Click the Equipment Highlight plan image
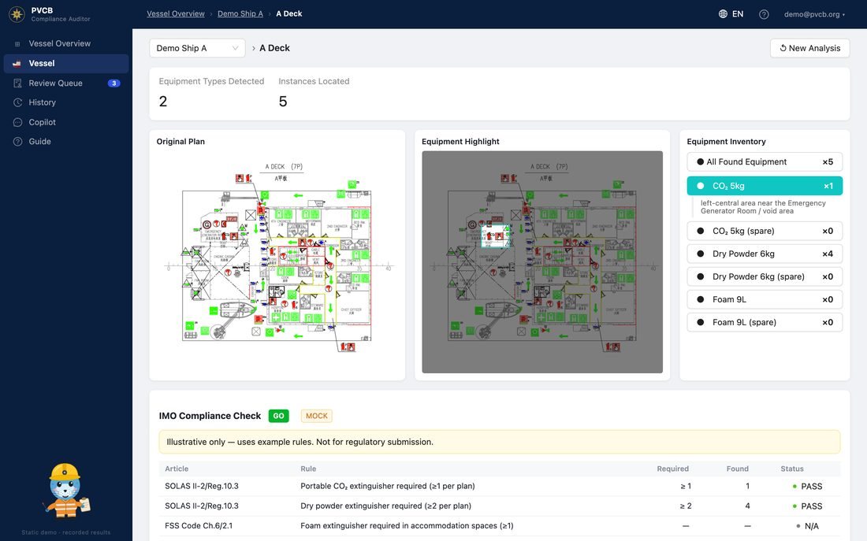867x541 pixels. click(542, 262)
